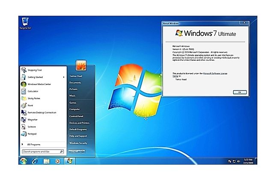This screenshot has height=177, width=274.
Task: Click Windows 7 Ultimate logo banner
Action: point(205,33)
